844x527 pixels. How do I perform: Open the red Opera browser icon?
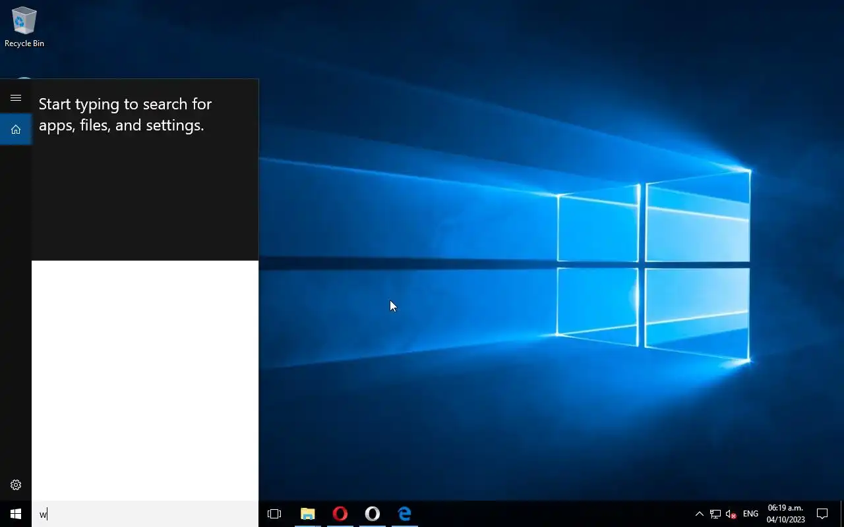point(340,514)
